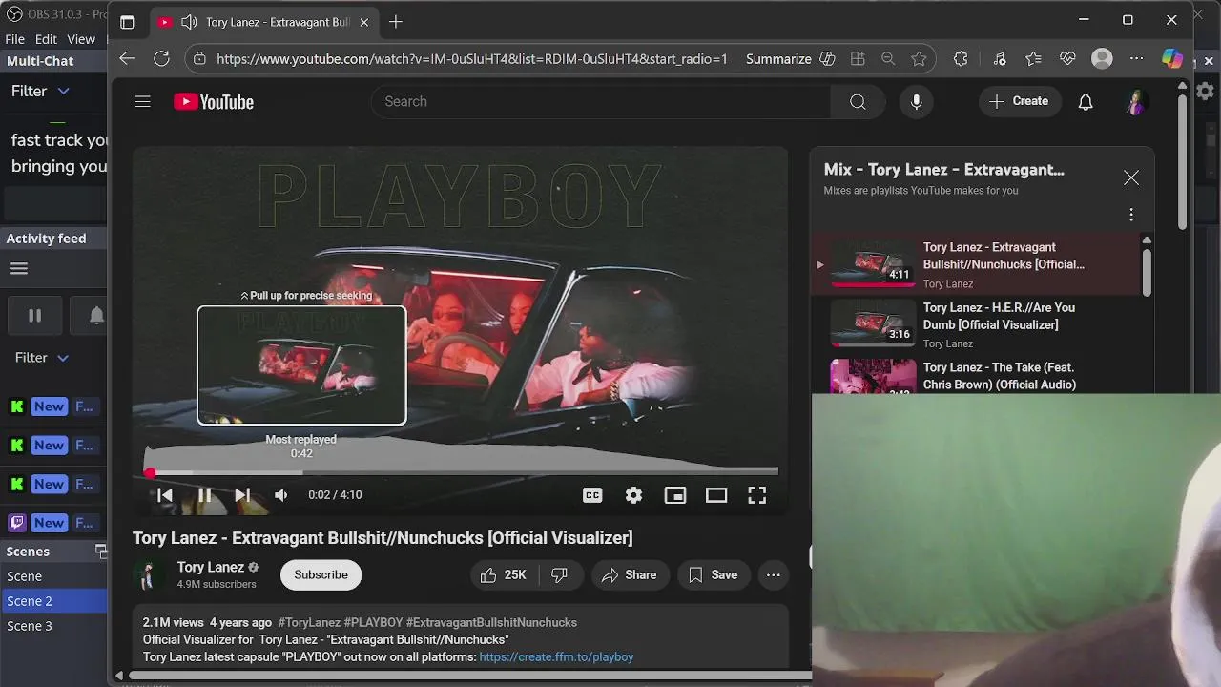Open the video player settings gear

coord(633,495)
